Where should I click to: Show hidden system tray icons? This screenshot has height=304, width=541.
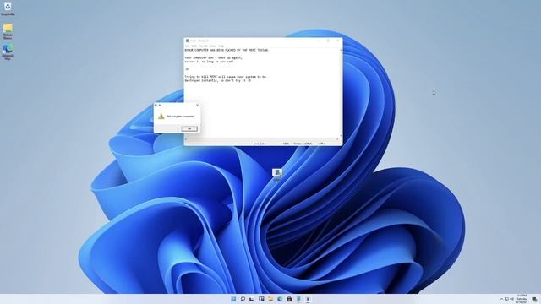click(501, 299)
